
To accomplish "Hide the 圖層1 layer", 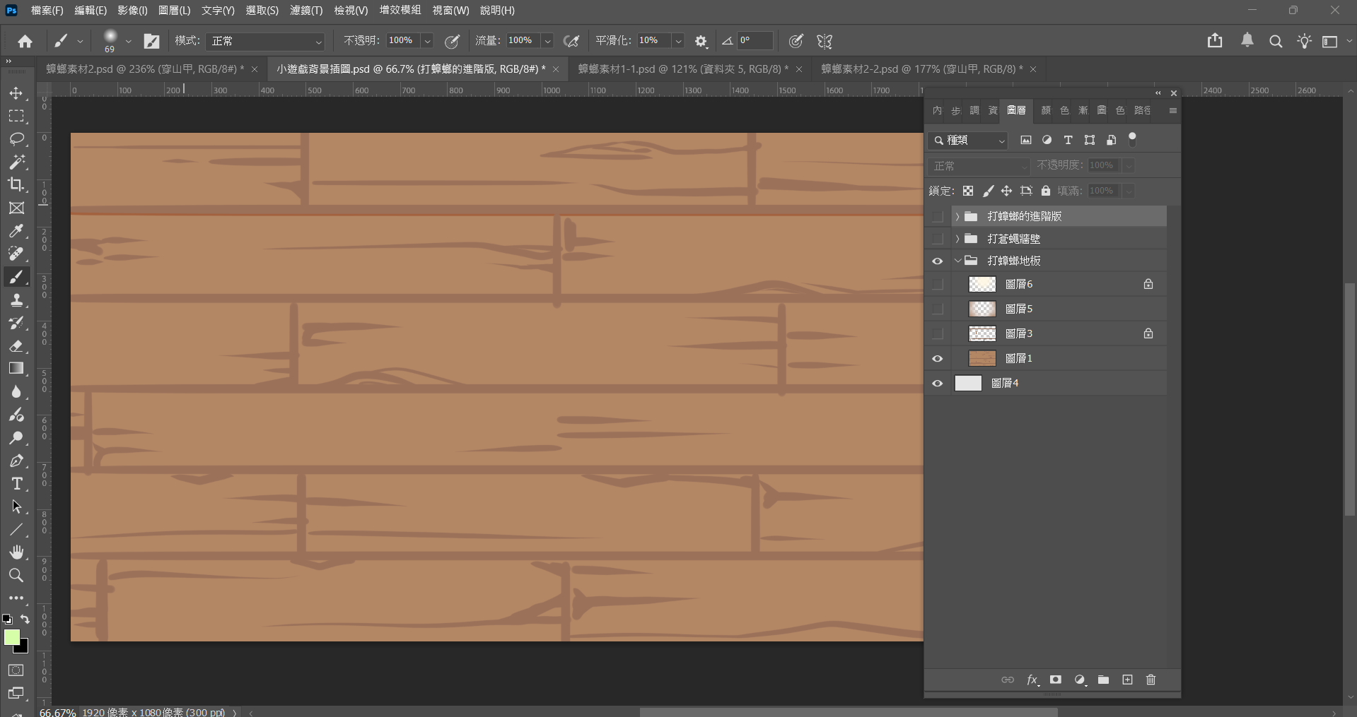I will pos(938,359).
